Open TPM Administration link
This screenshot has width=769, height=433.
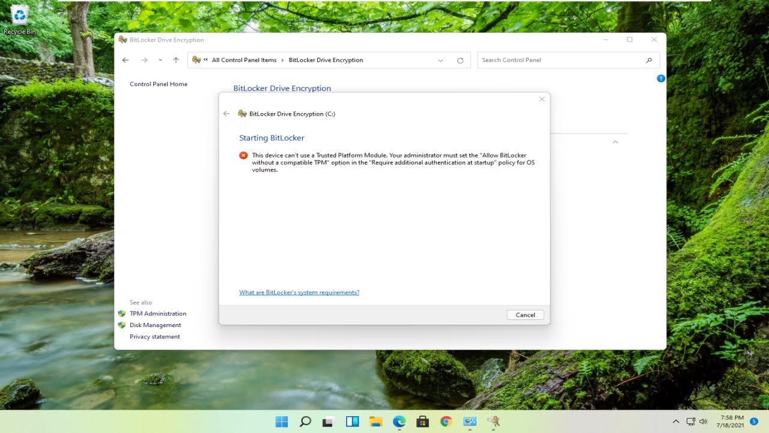pyautogui.click(x=158, y=313)
